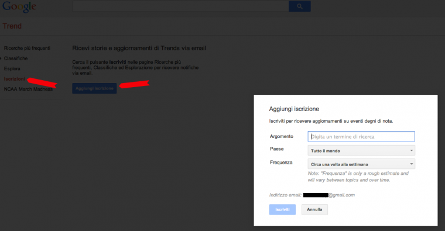Select Iscrizioni in the sidebar
The height and width of the screenshot is (231, 445).
point(15,79)
